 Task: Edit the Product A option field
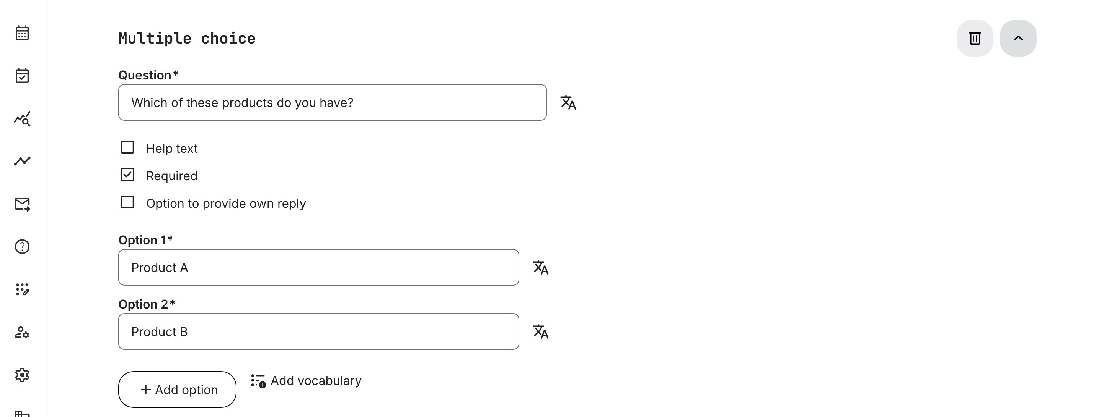coord(318,268)
